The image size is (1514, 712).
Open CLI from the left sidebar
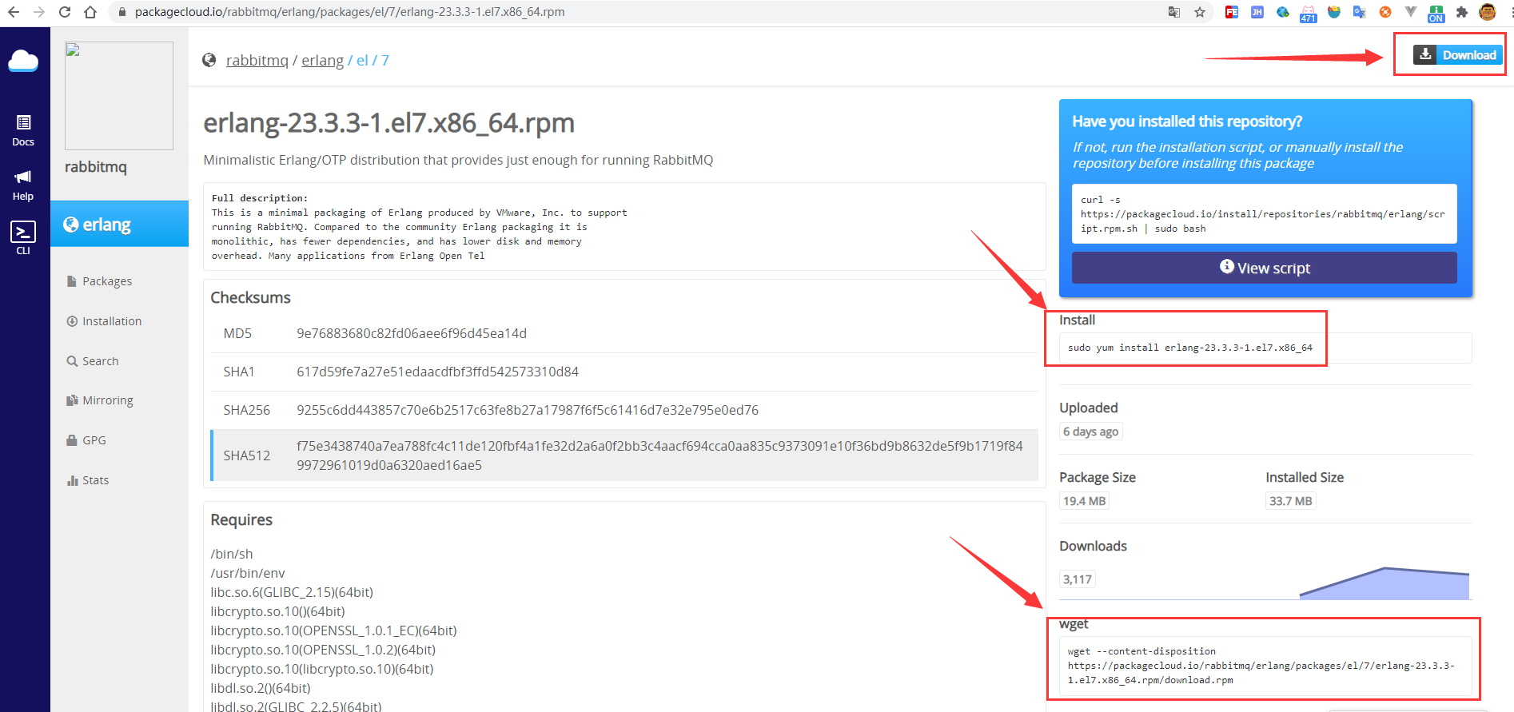click(x=23, y=238)
